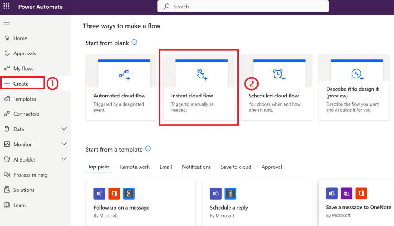
Task: Select the Notifications template tab
Action: (x=196, y=167)
